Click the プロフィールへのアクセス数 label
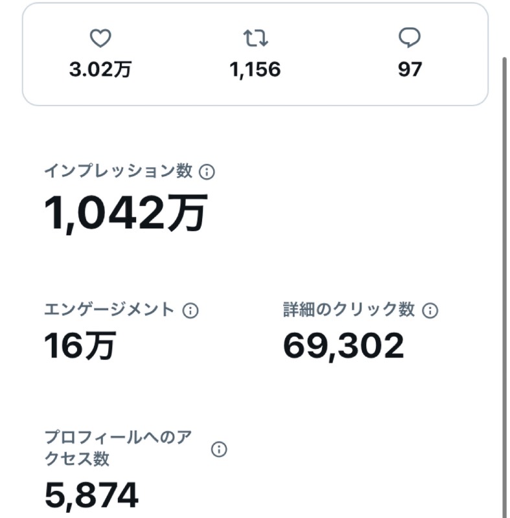The width and height of the screenshot is (510, 518). pyautogui.click(x=118, y=448)
